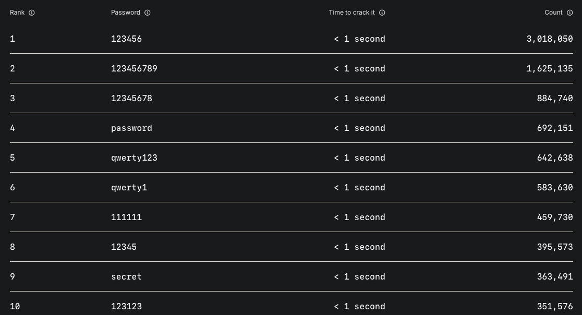The image size is (582, 315).
Task: Click the crack time for qwerty1
Action: [x=359, y=187]
